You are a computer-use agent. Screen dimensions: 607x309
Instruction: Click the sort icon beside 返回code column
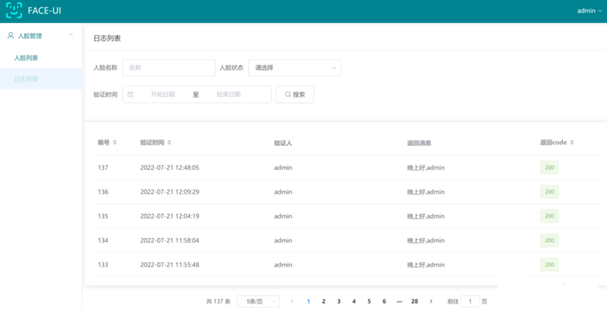tap(572, 142)
